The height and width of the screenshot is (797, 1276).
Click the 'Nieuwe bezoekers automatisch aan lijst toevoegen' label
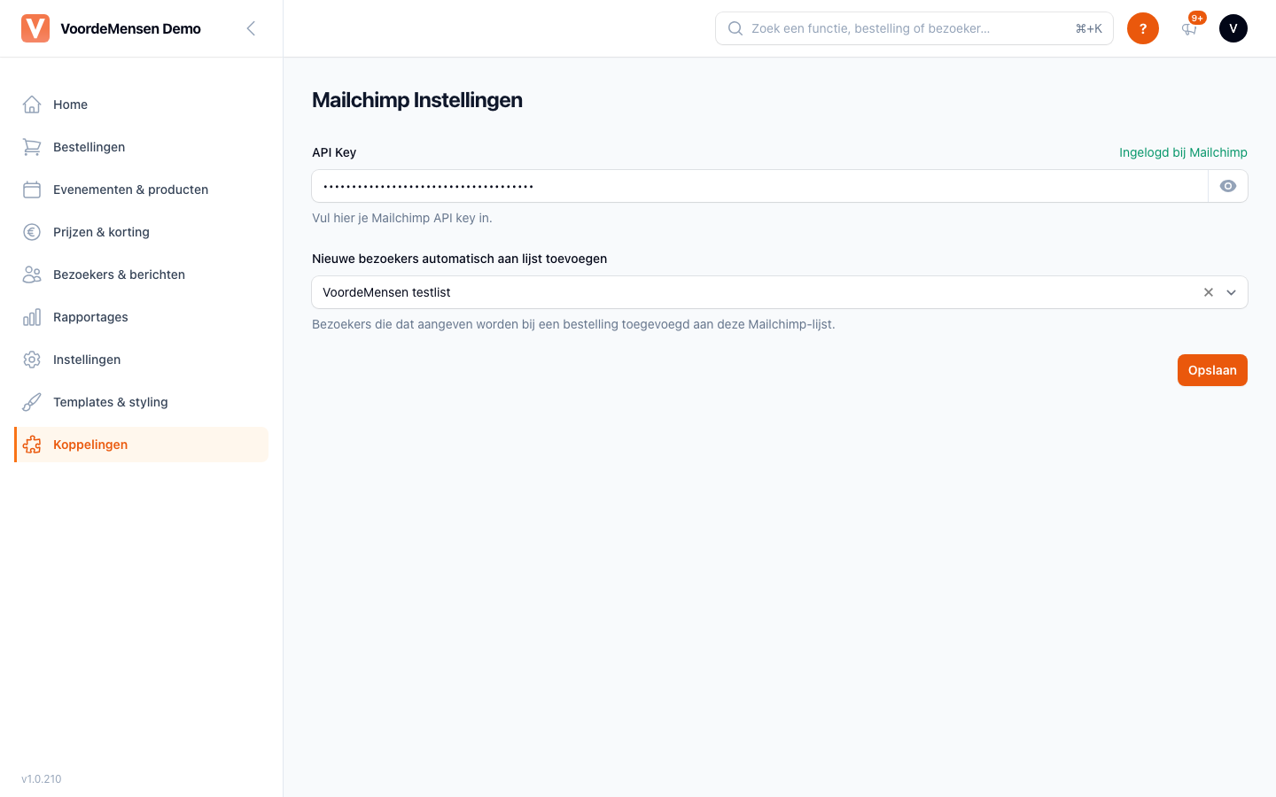(459, 259)
